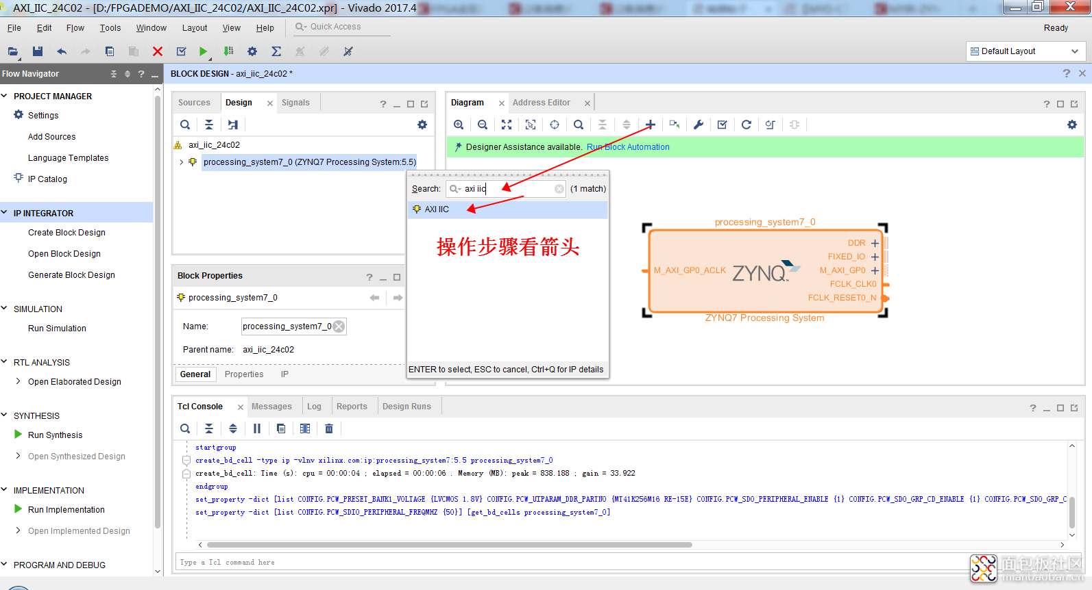
Task: Expand Open Elaborated Design entry
Action: point(19,381)
